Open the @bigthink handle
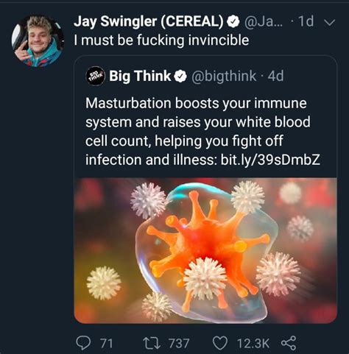This screenshot has height=354, width=349. pos(224,76)
